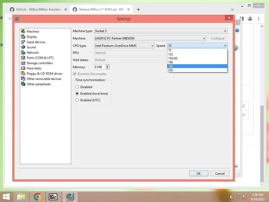
Task: Click the Configure machine button
Action: [x=218, y=38]
